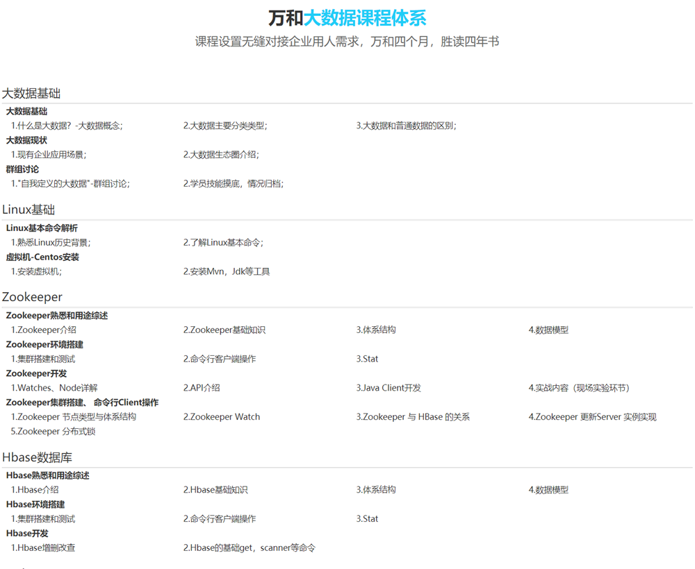
Task: Click 4.Zookeeper 更新Server 实例实现 item
Action: click(592, 417)
